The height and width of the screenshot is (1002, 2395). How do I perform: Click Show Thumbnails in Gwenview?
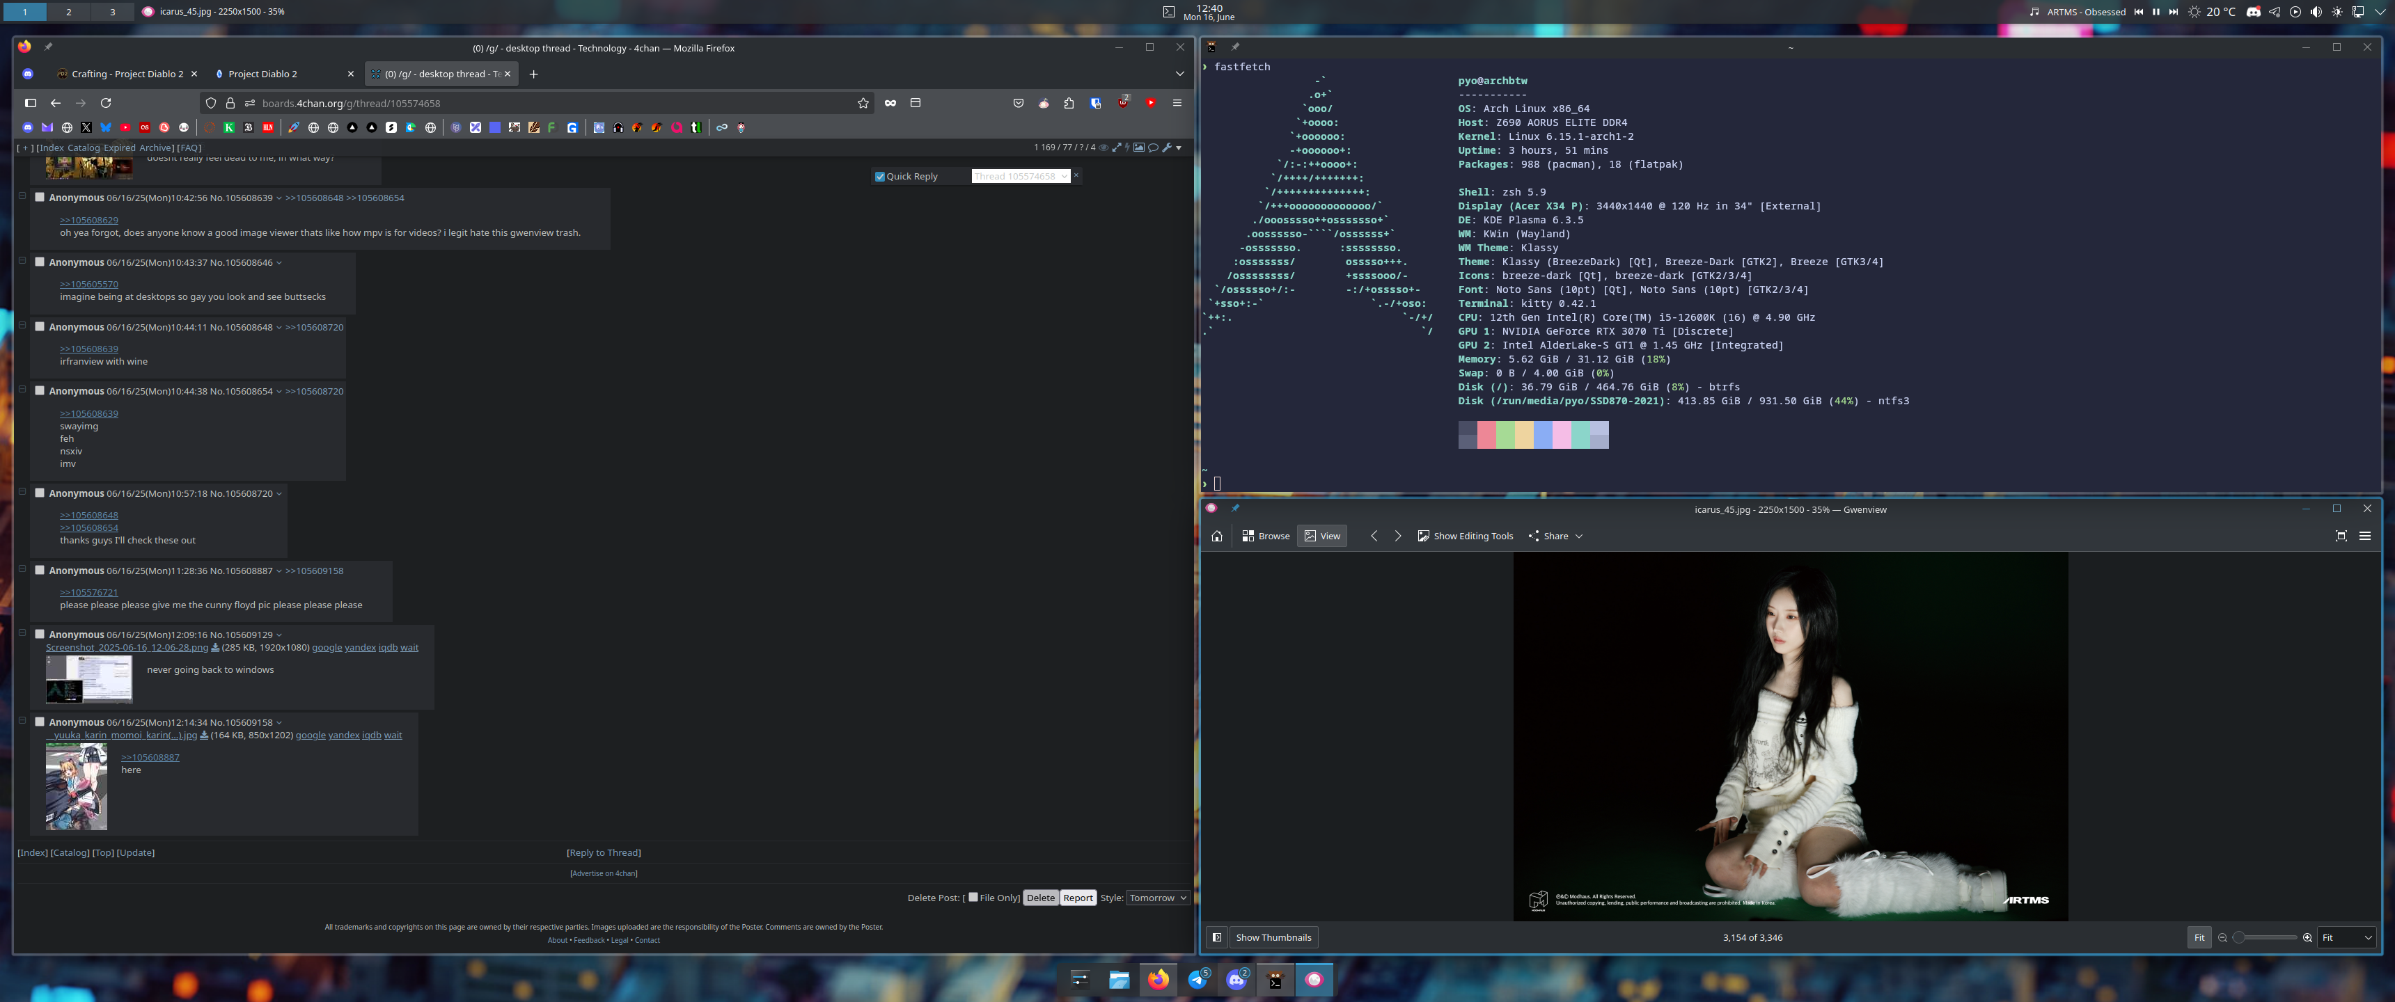pos(1273,937)
